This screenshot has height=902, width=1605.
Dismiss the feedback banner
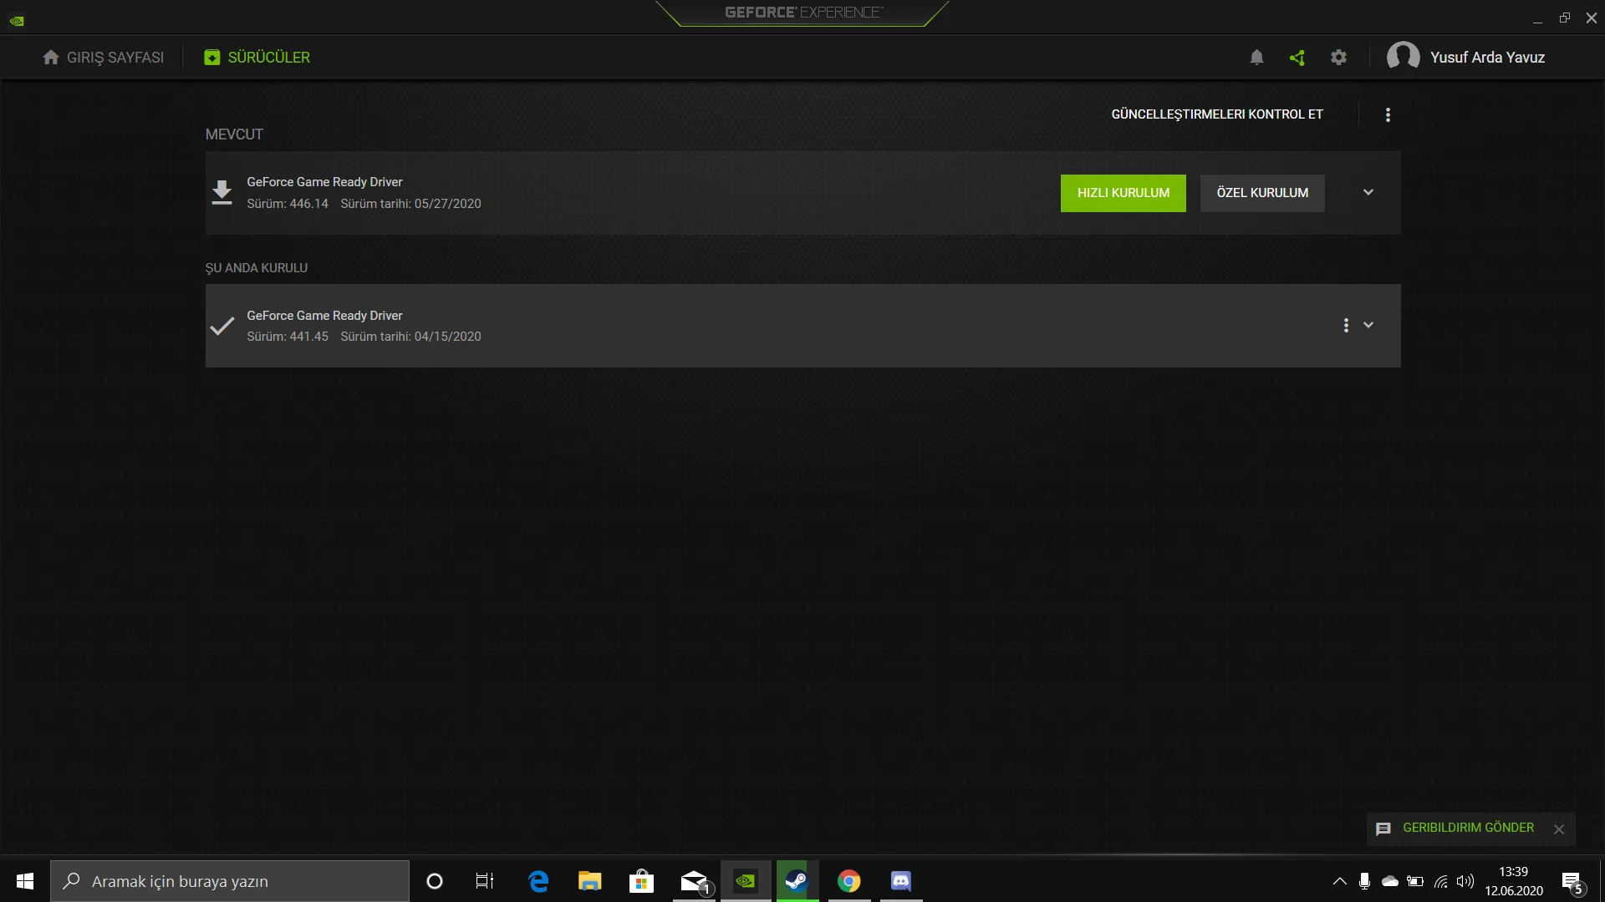click(1559, 829)
